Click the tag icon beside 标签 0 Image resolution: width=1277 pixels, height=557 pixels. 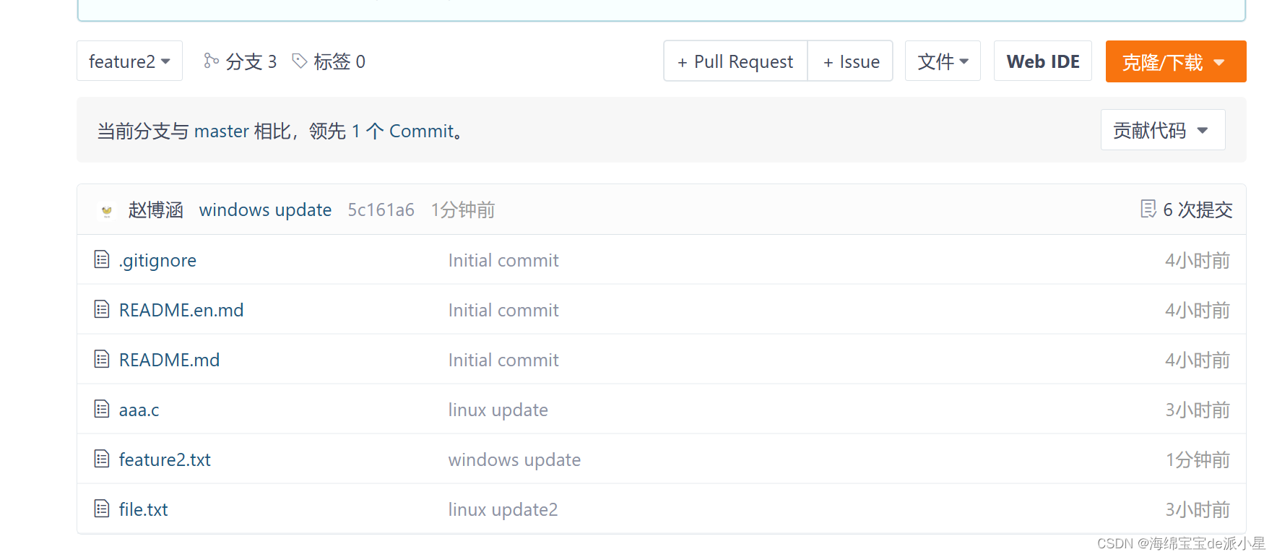[300, 61]
